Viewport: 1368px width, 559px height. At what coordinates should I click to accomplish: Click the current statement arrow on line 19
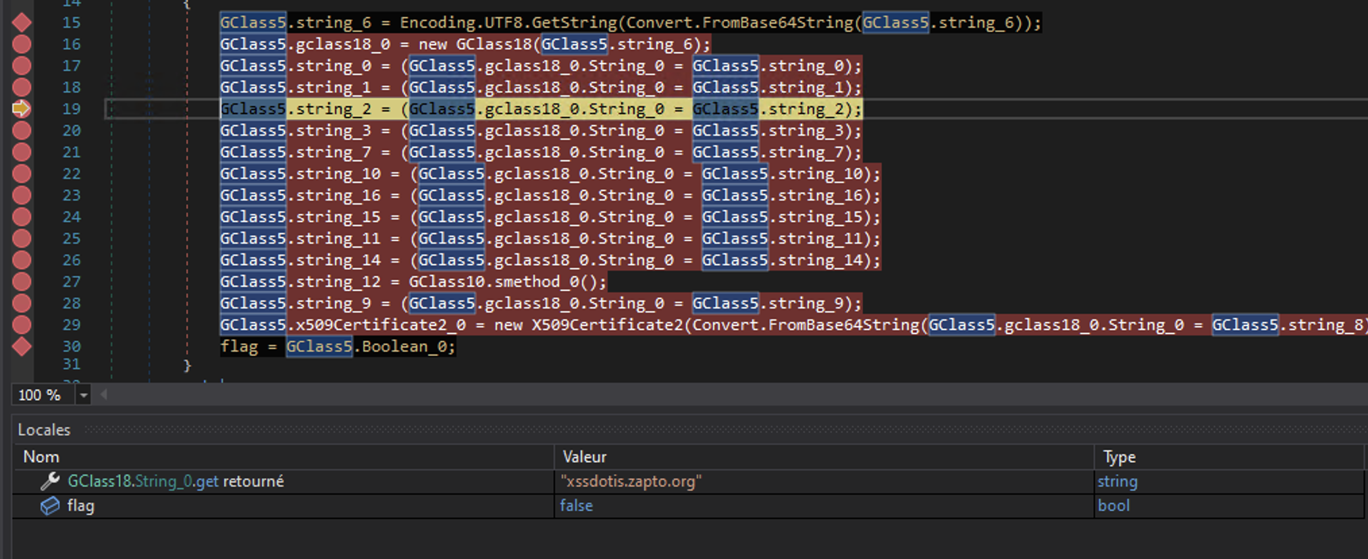[22, 109]
